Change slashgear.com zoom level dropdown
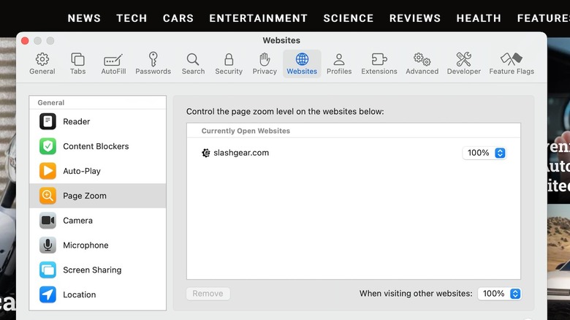Viewport: 570px width, 320px height. [484, 153]
